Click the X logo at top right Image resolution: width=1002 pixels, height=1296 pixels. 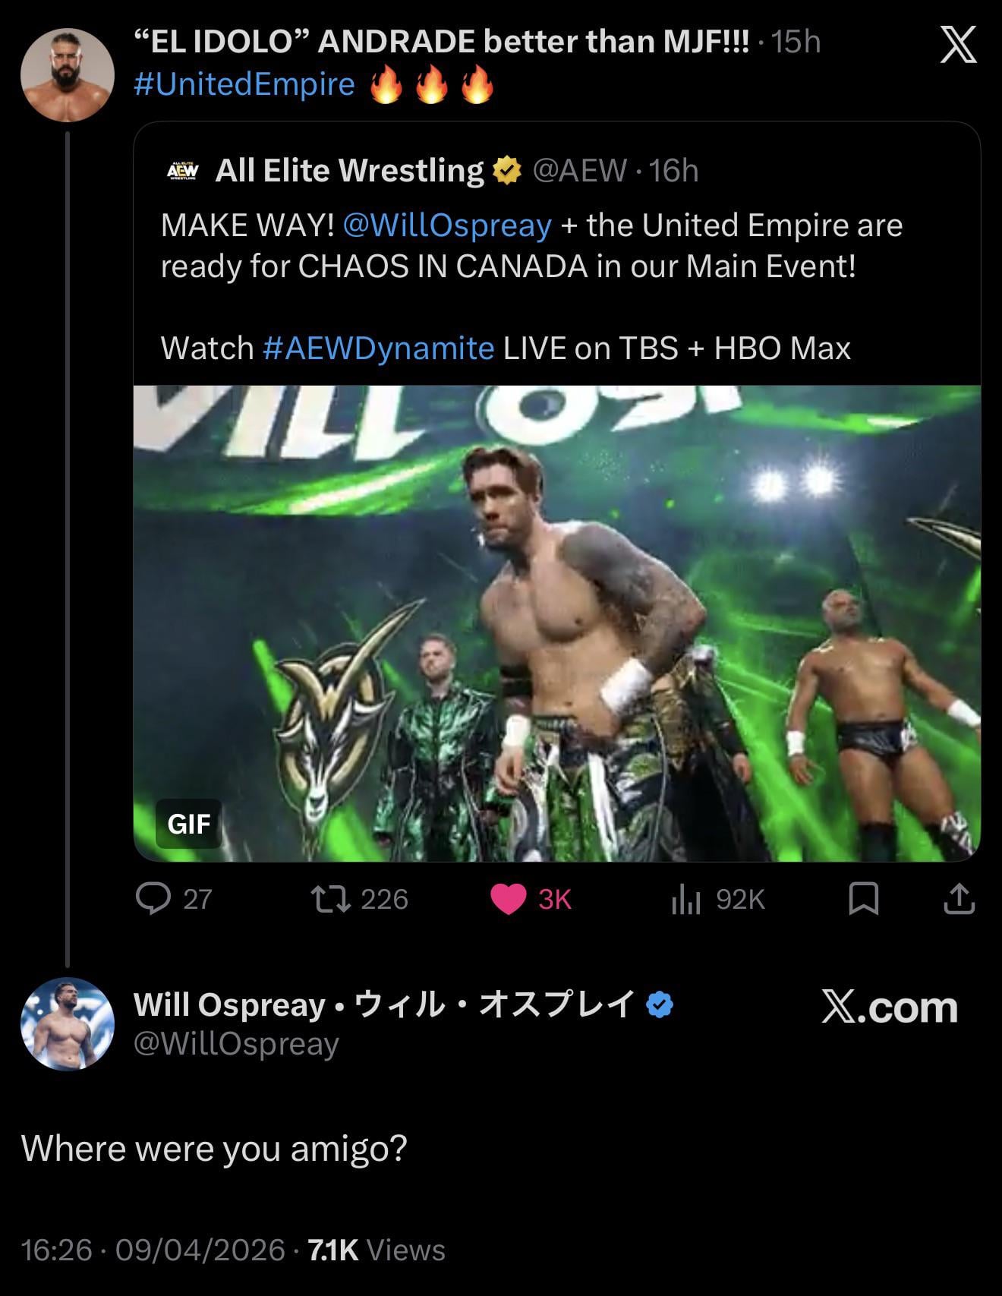point(958,45)
